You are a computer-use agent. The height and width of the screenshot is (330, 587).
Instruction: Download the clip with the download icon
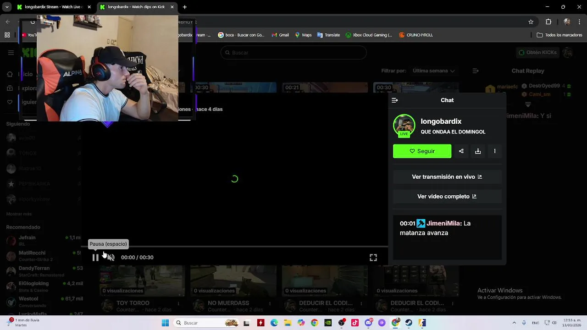478,151
